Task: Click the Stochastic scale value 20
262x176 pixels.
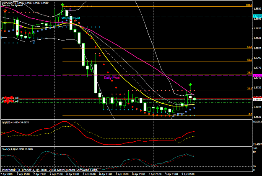Action: 254,166
